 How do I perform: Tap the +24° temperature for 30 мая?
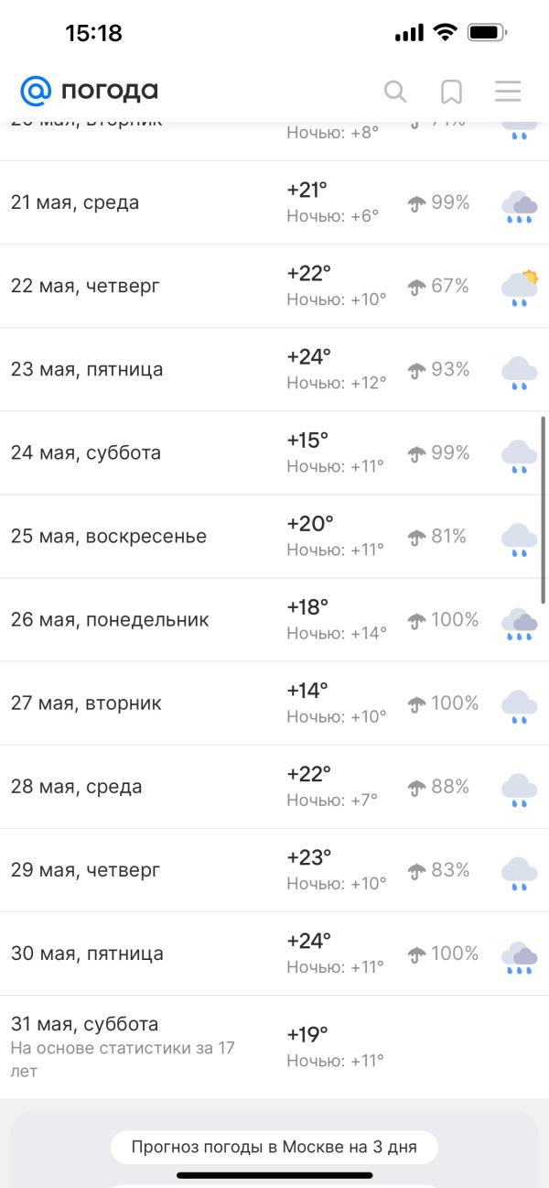click(x=309, y=941)
